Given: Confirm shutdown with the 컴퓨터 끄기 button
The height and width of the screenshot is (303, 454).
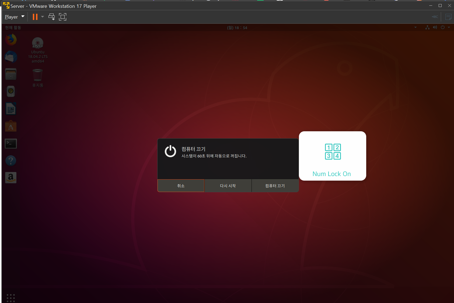Looking at the screenshot, I should [x=275, y=186].
